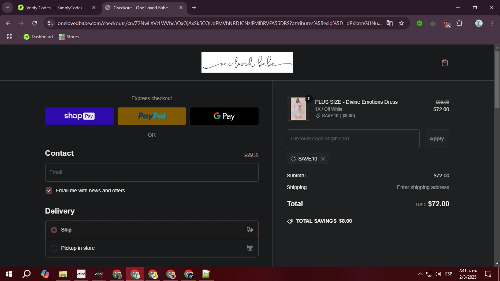Open the Chrome profile avatar
The width and height of the screenshot is (500, 281).
(479, 23)
